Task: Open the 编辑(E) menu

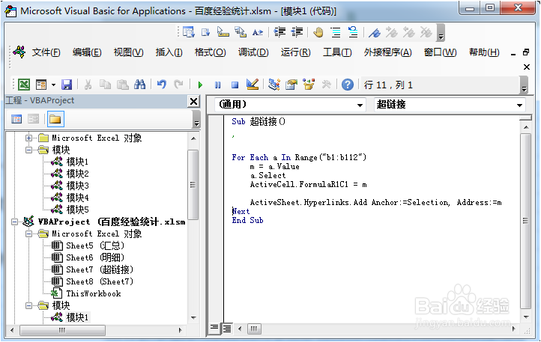Action: [x=87, y=52]
